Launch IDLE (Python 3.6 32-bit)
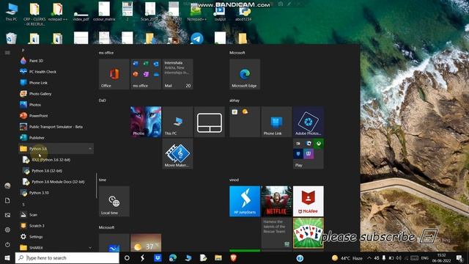Screen dimensions: 469x264 click(56, 160)
